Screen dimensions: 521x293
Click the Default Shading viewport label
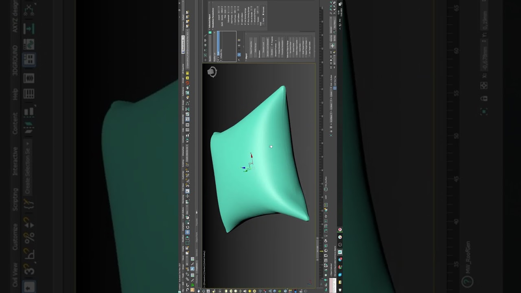(204, 257)
